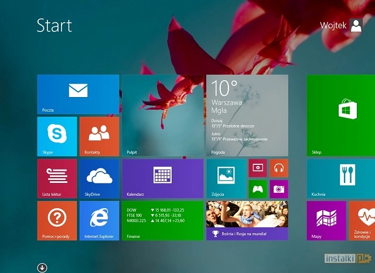Open the Poczta mail tile
The width and height of the screenshot is (375, 273).
[x=78, y=95]
